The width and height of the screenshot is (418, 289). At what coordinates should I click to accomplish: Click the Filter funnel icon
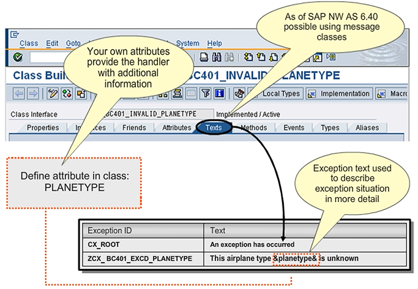tap(205, 94)
